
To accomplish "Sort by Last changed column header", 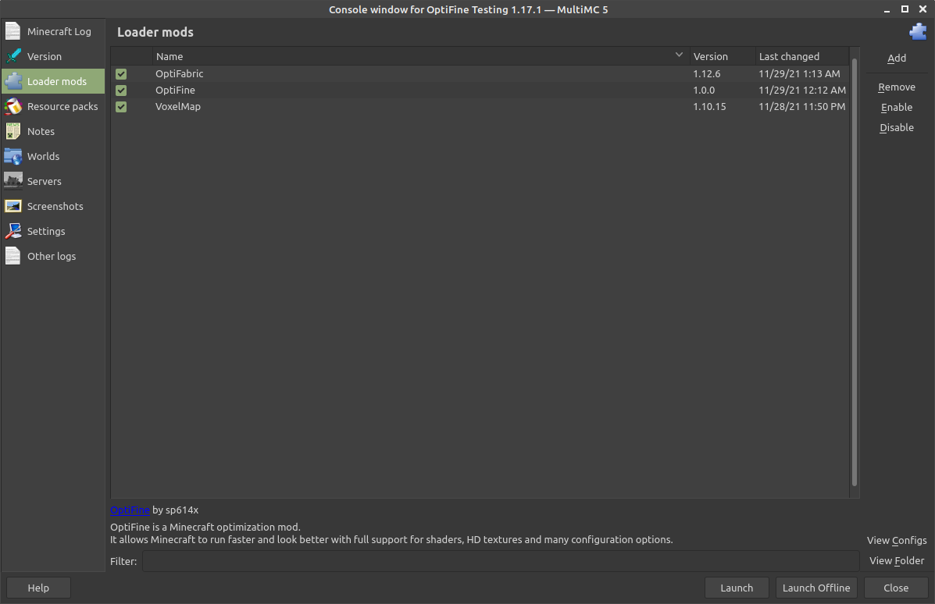I will pos(802,57).
